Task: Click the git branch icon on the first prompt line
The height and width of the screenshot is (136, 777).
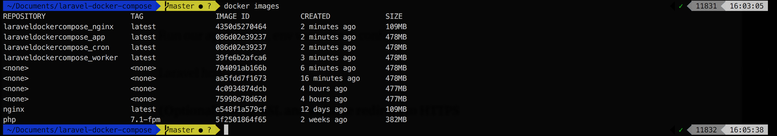Action: [167, 6]
